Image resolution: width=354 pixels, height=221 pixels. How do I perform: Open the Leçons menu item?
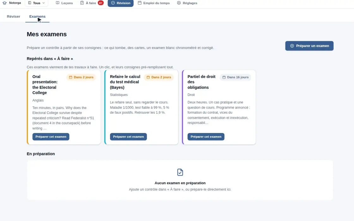pyautogui.click(x=64, y=3)
